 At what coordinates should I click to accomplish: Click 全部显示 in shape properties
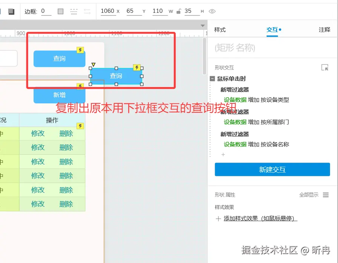[x=309, y=195]
